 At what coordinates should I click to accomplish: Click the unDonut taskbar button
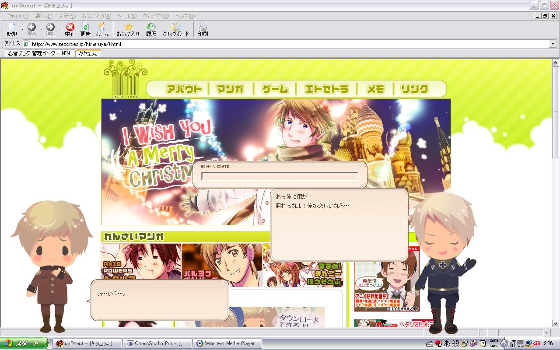pos(87,343)
